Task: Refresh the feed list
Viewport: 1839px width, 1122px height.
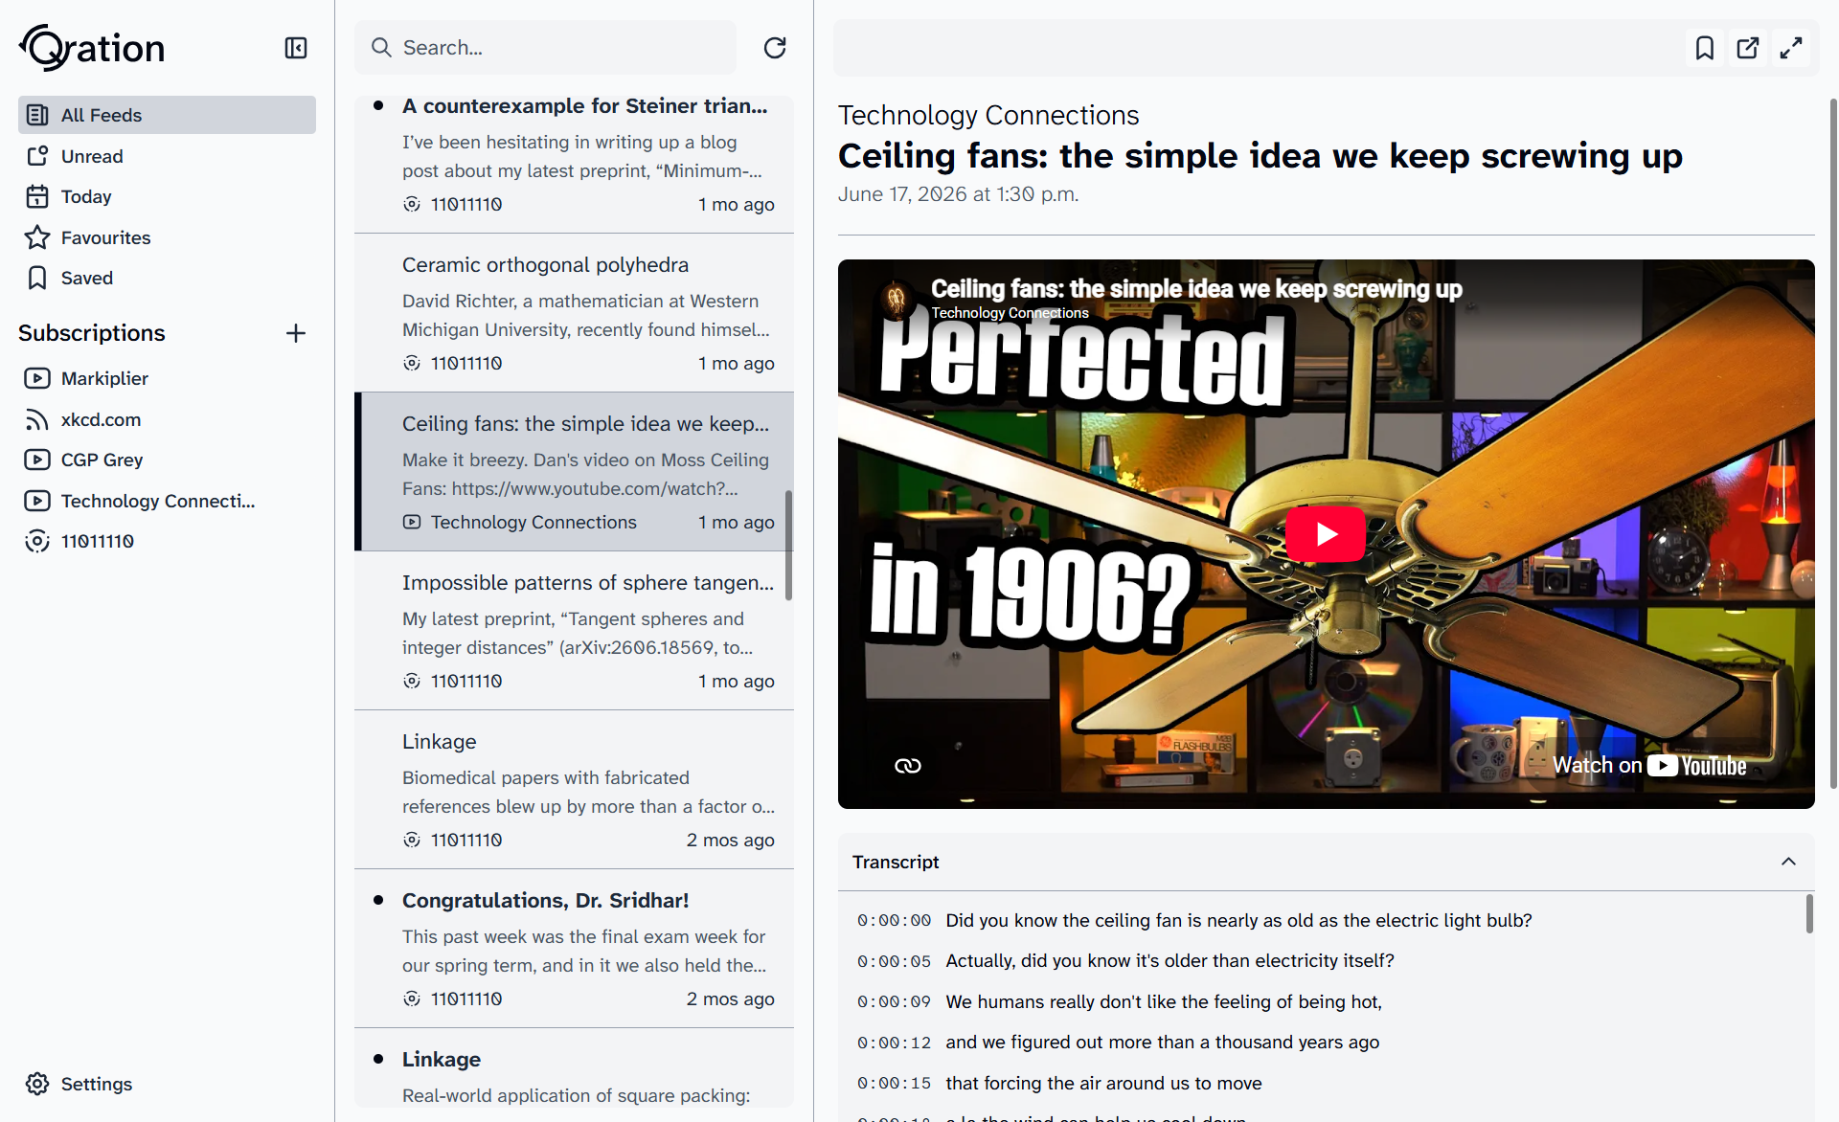Action: tap(775, 48)
